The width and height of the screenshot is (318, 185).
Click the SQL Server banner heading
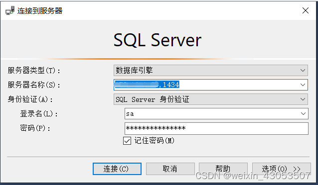pos(158,40)
